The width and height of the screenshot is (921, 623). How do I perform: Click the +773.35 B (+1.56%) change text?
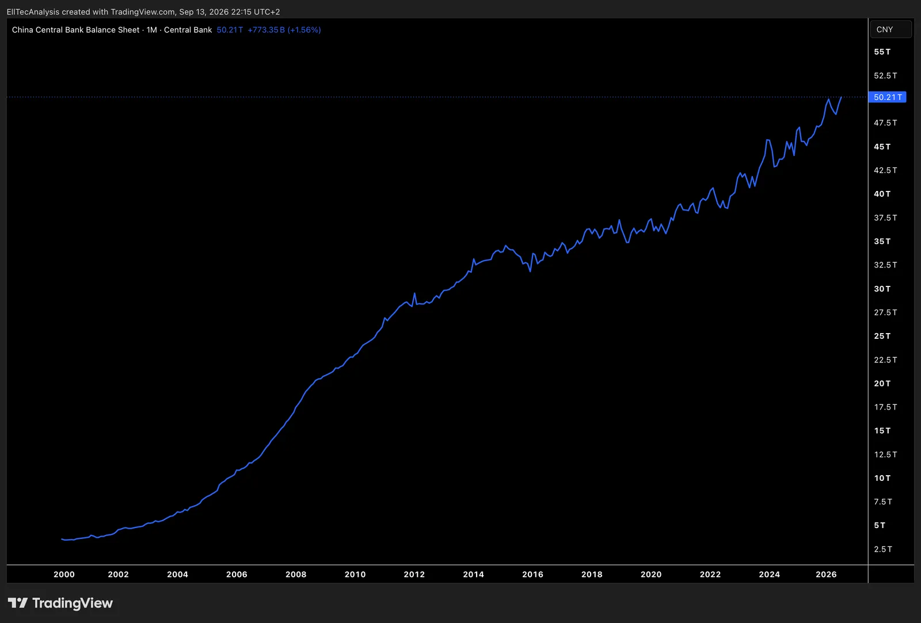coord(284,30)
